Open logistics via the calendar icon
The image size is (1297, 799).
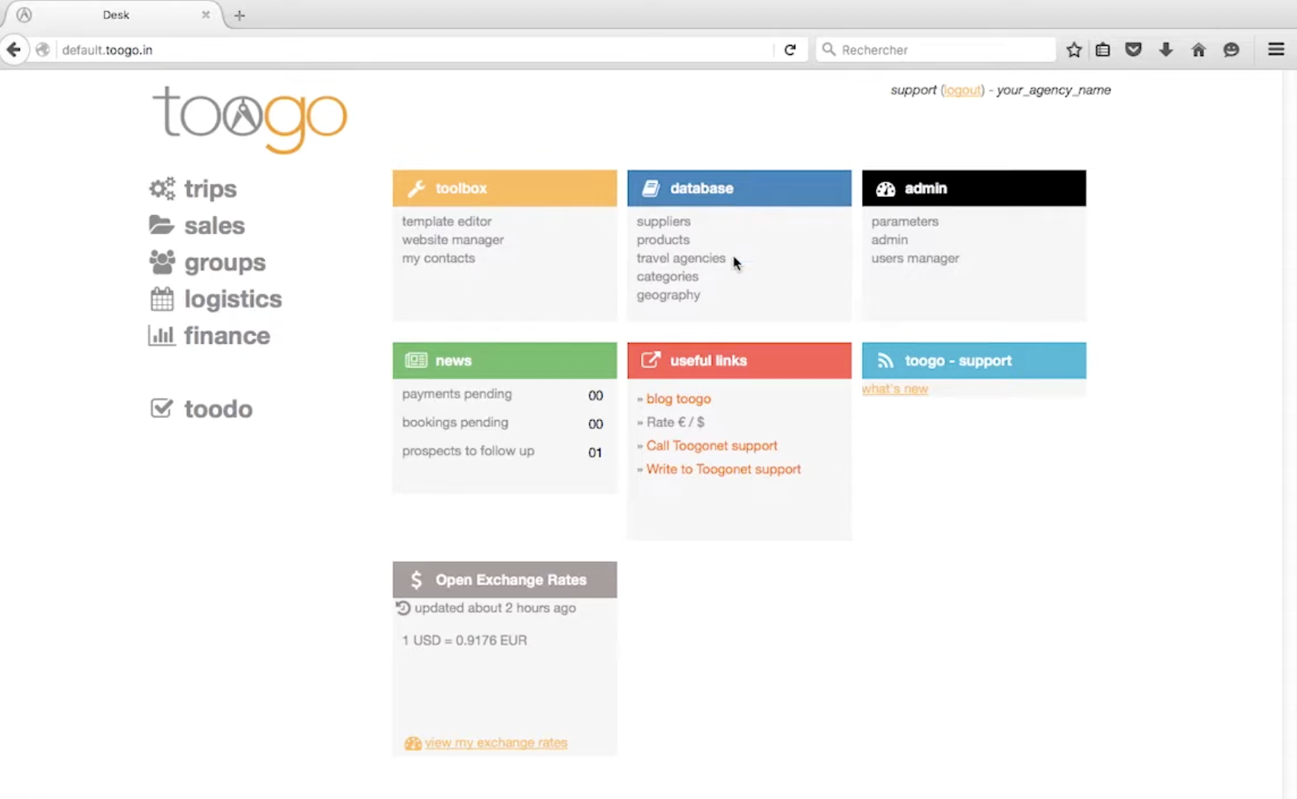click(161, 298)
